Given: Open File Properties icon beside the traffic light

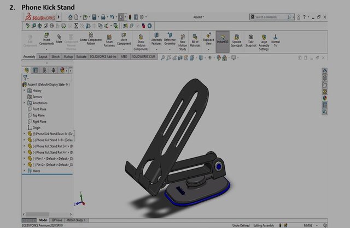Looking at the screenshot, I should (136, 17).
